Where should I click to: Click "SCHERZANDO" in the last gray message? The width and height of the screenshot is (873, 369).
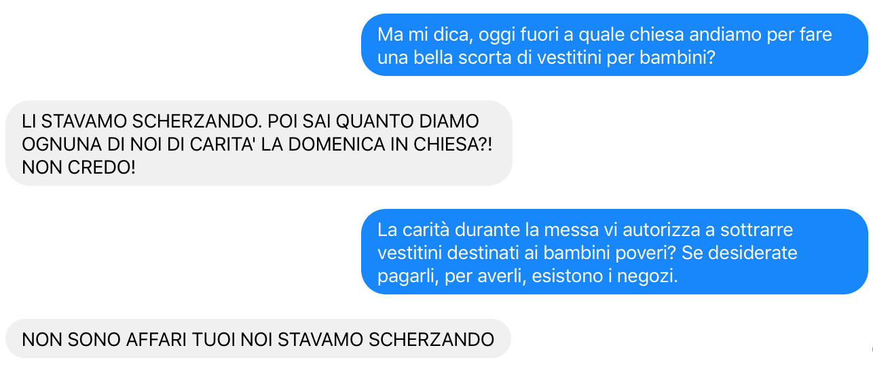432,339
